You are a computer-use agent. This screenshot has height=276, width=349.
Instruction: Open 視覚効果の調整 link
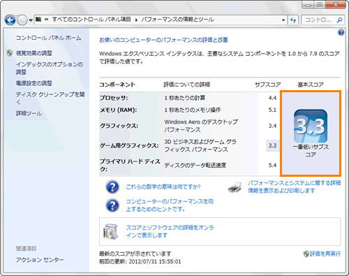click(x=34, y=53)
